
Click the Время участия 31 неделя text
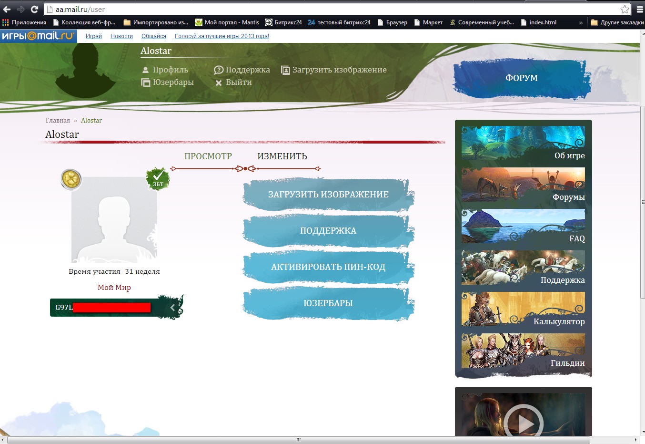pos(114,272)
